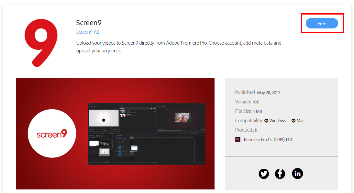The width and height of the screenshot is (354, 193).
Task: Open the Screen9 promotional screenshot
Action: coord(115,134)
